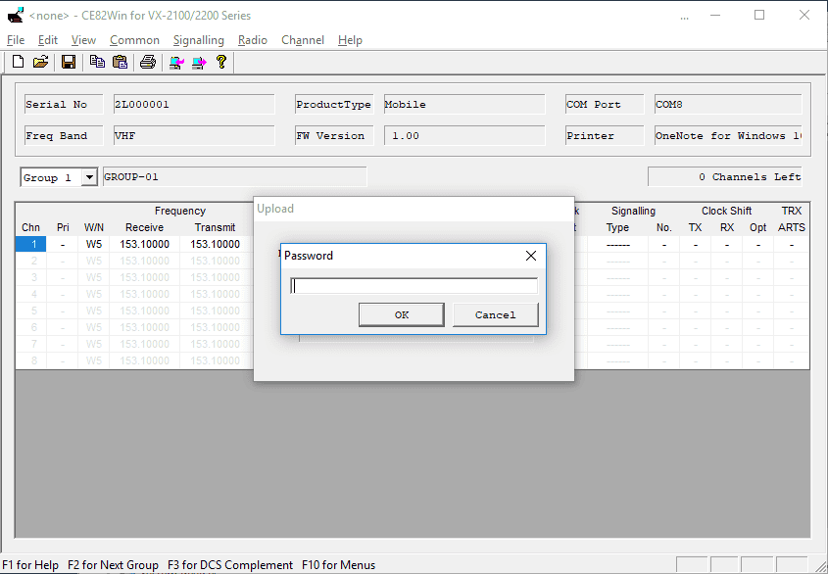Expand the Group 1 dropdown
The image size is (828, 574).
(x=89, y=177)
